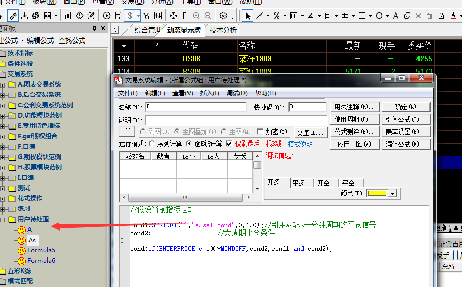Click the zoom out magnifier icon
462x287 pixels.
click(x=208, y=16)
